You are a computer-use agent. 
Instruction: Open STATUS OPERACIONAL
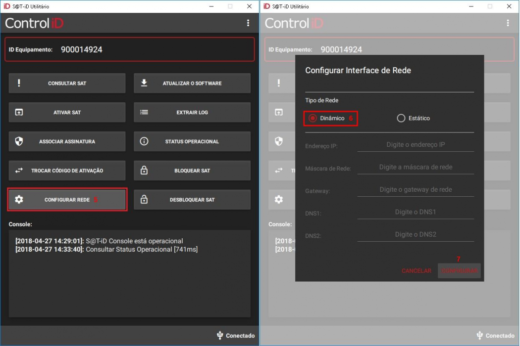[192, 141]
